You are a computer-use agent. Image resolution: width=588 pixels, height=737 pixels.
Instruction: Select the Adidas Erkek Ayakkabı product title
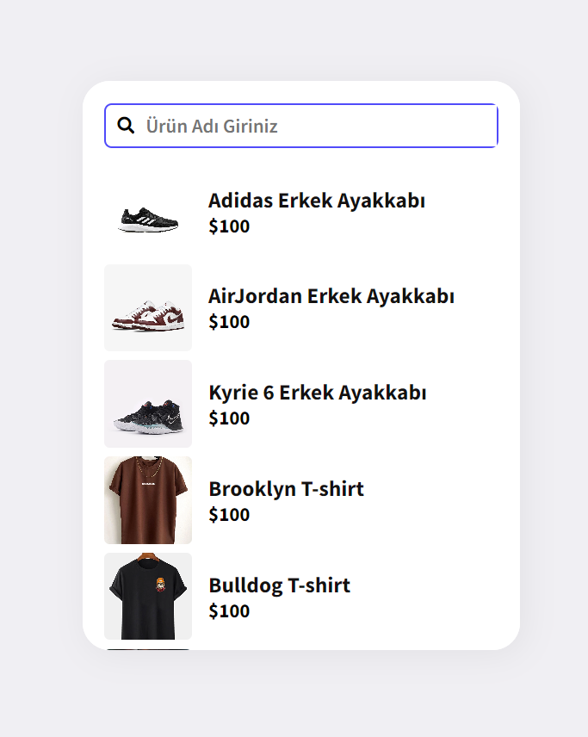click(317, 201)
